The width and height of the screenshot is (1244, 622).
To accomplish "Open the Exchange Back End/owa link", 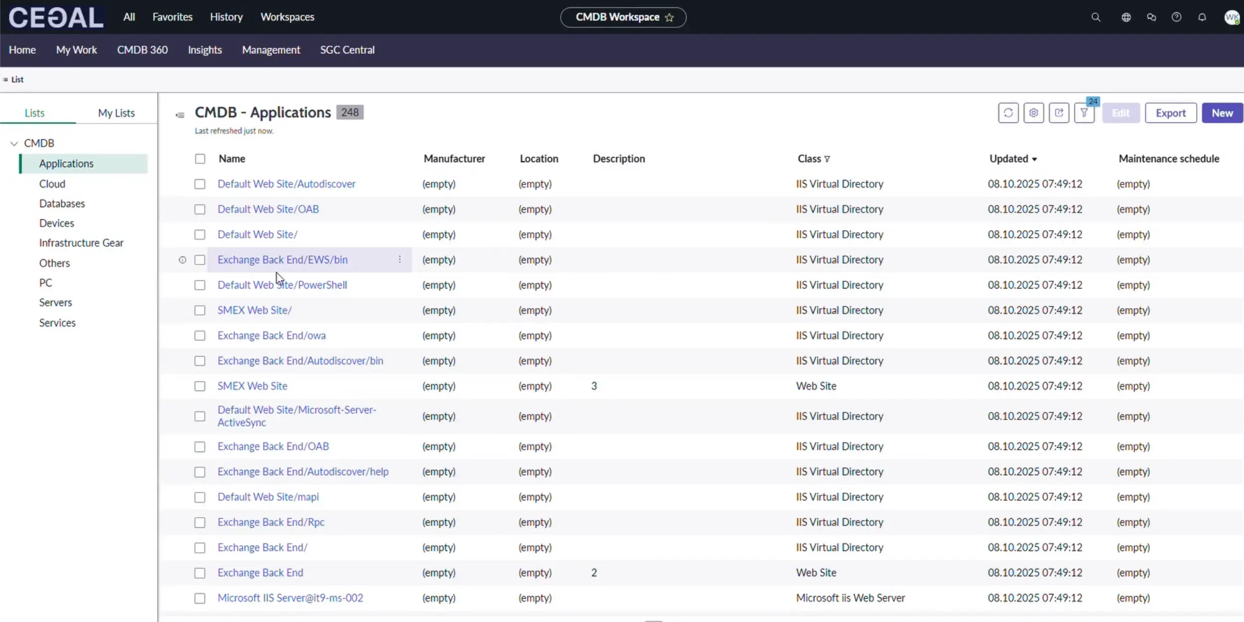I will point(272,335).
